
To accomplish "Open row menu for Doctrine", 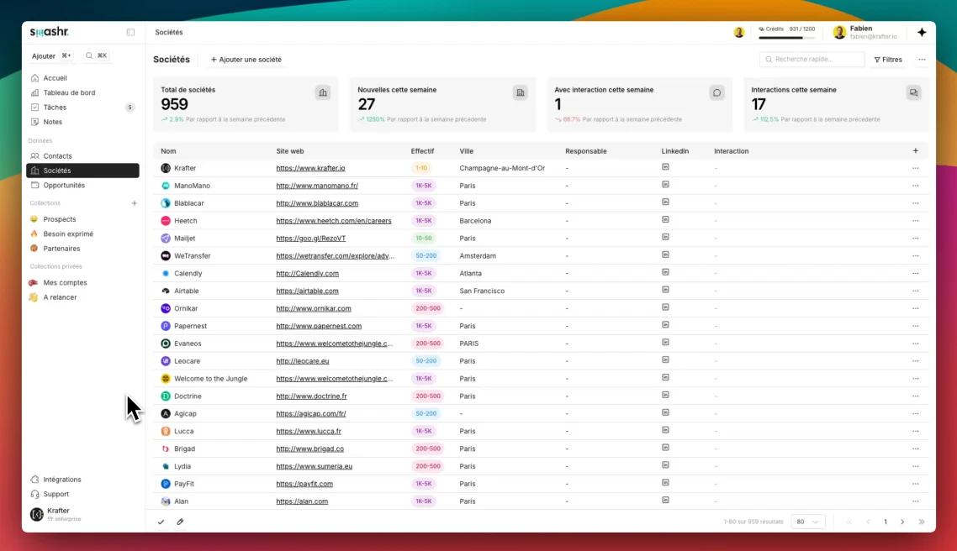I will point(916,396).
